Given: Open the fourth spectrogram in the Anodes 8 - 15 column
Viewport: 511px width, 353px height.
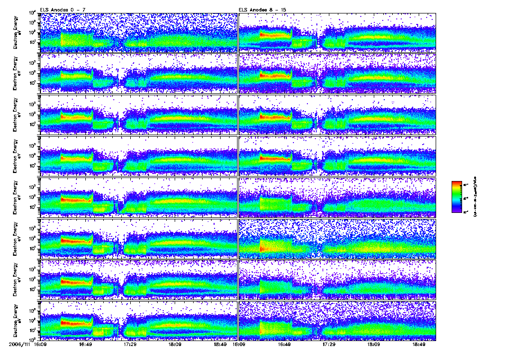Looking at the screenshot, I should pyautogui.click(x=337, y=157).
